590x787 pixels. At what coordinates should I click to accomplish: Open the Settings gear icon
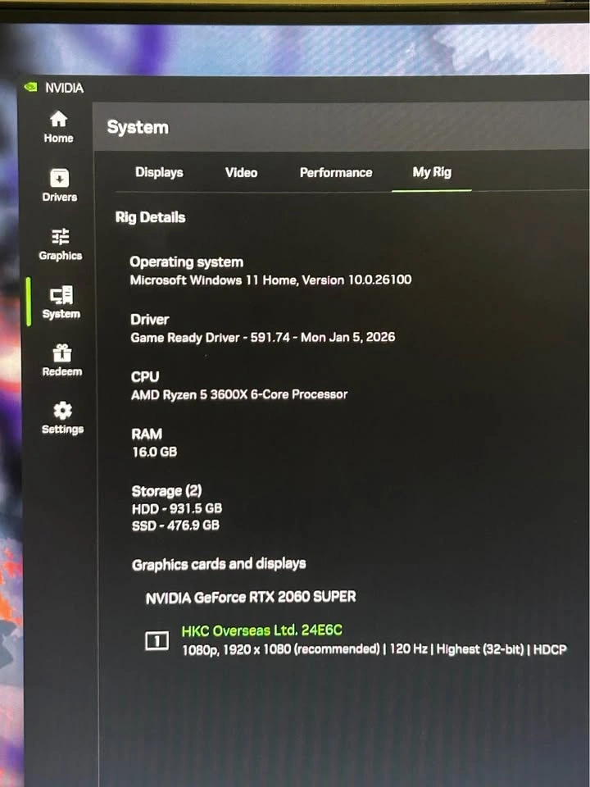tap(62, 412)
